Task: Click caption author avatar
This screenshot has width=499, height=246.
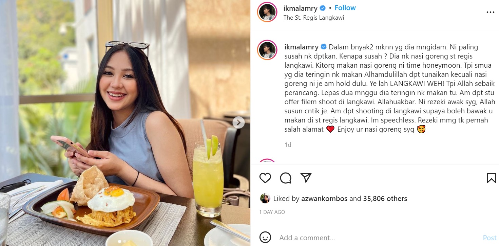Action: (x=267, y=50)
